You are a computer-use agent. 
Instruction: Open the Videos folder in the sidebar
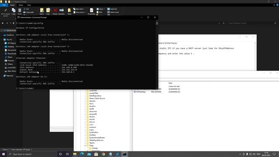click(9, 64)
